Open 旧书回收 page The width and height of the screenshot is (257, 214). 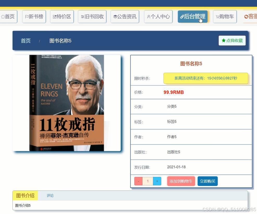tap(92, 16)
